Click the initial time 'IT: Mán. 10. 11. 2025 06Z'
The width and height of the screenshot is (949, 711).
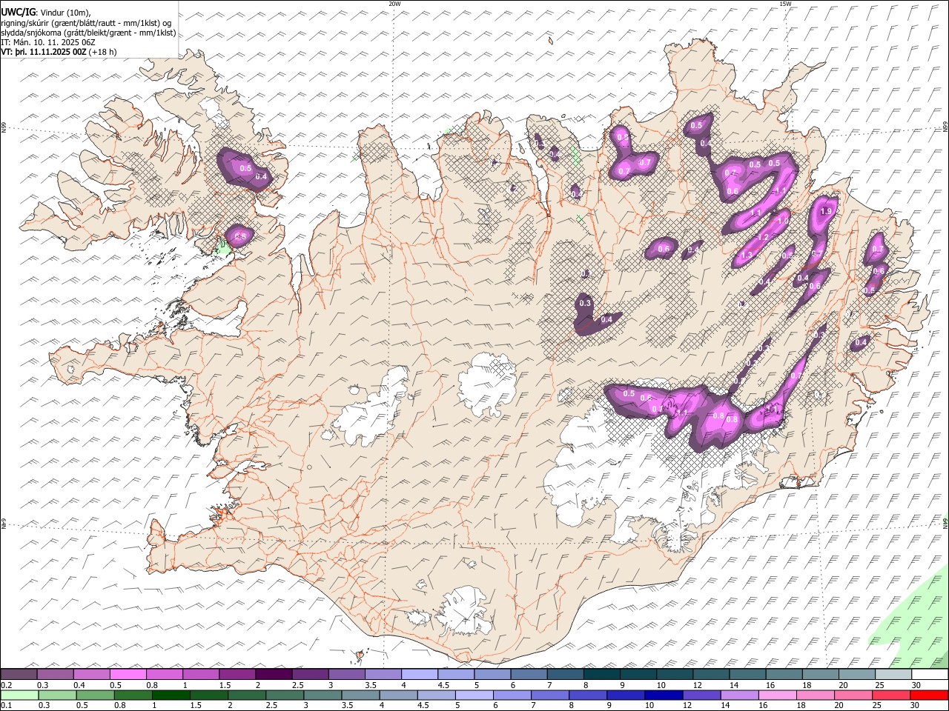(48, 42)
